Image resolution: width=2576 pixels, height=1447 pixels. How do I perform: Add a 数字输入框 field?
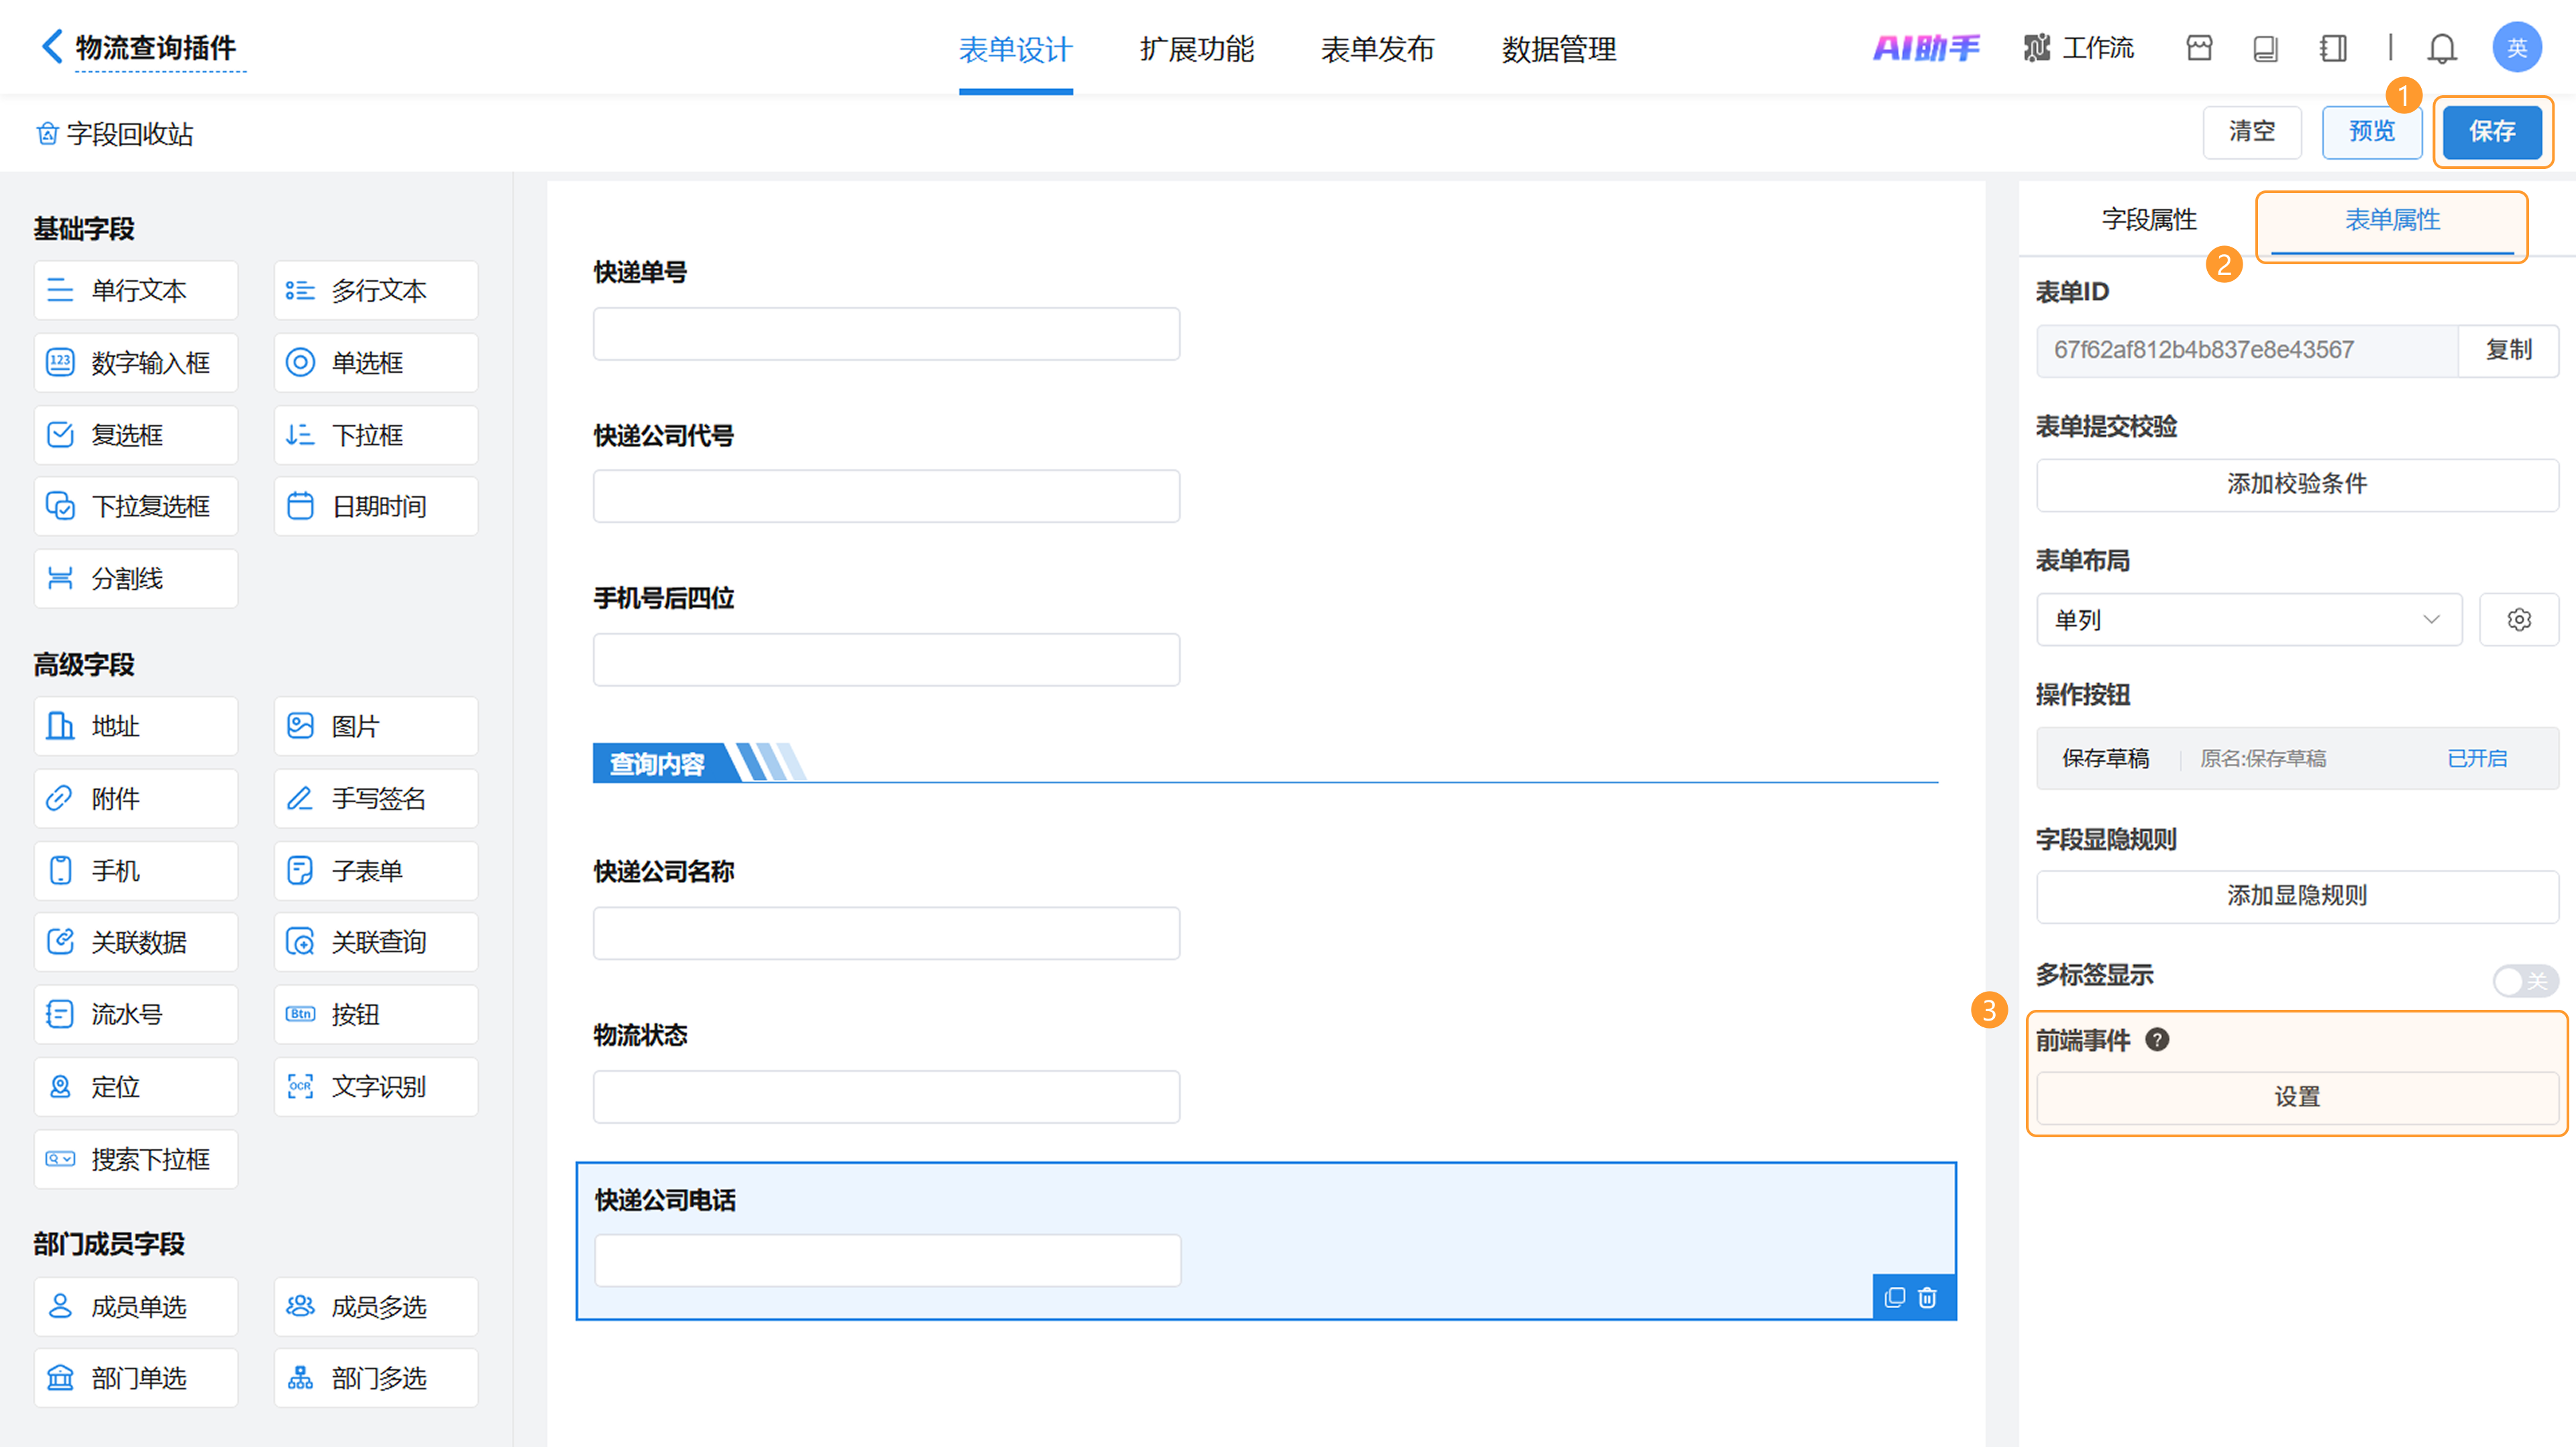[x=136, y=363]
